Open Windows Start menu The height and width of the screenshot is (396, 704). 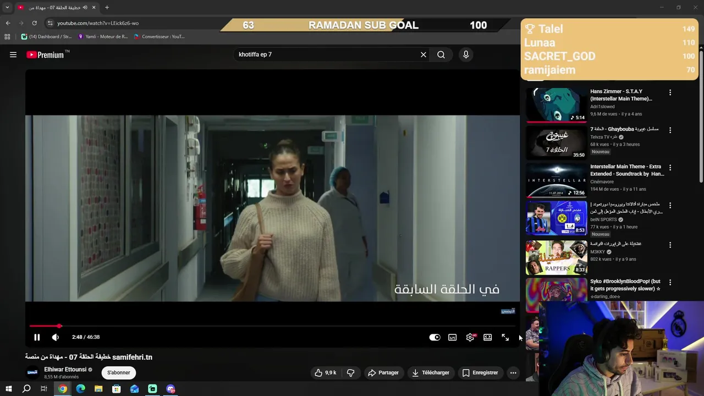[x=8, y=389]
